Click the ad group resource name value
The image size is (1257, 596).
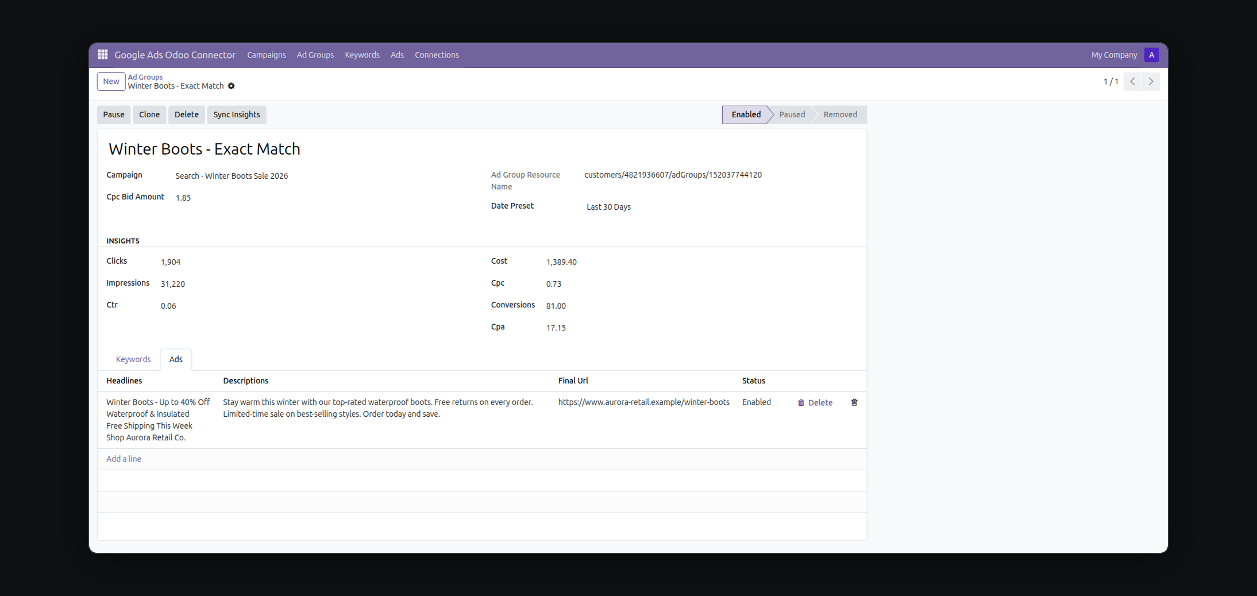673,175
